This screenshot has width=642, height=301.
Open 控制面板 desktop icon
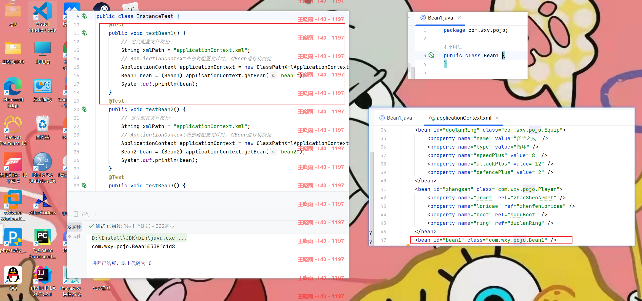coord(42,90)
